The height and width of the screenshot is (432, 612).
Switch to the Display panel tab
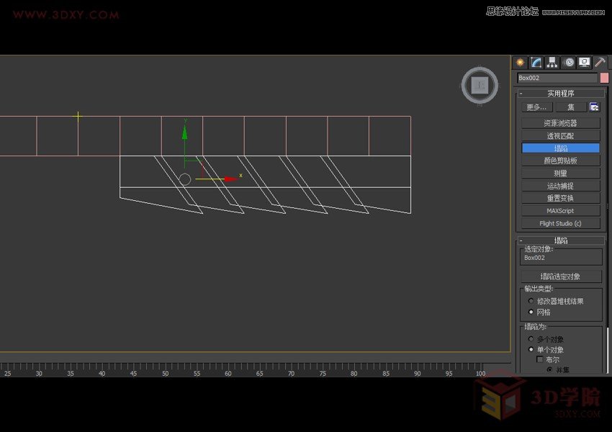click(585, 63)
